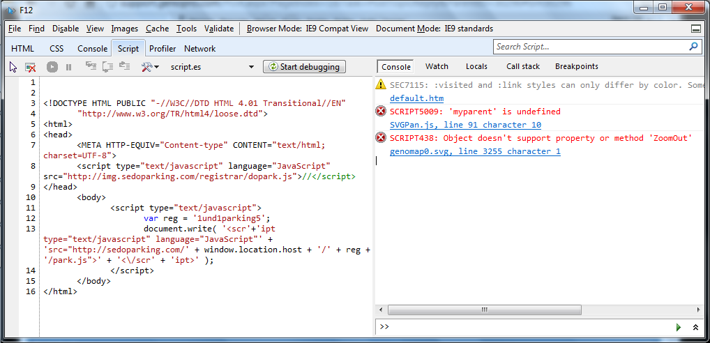Viewport: 710px width, 343px height.
Task: Click the continue (play) debugging icon
Action: pos(52,67)
